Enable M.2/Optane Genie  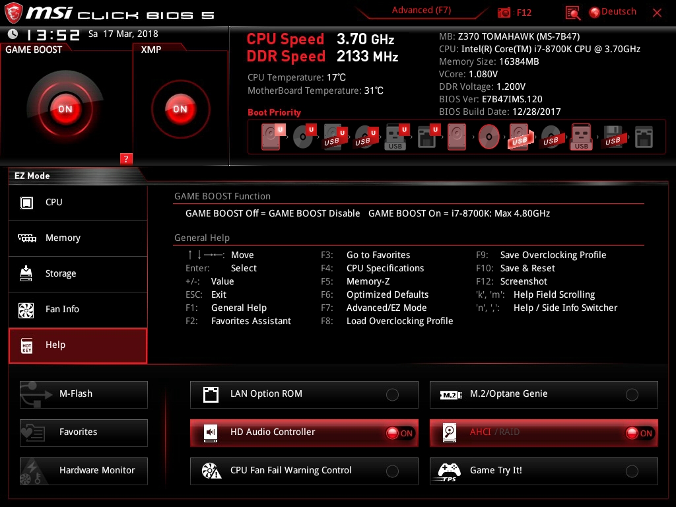[x=544, y=395]
